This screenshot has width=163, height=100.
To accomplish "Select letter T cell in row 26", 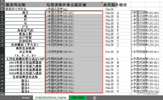I will 124,88.
